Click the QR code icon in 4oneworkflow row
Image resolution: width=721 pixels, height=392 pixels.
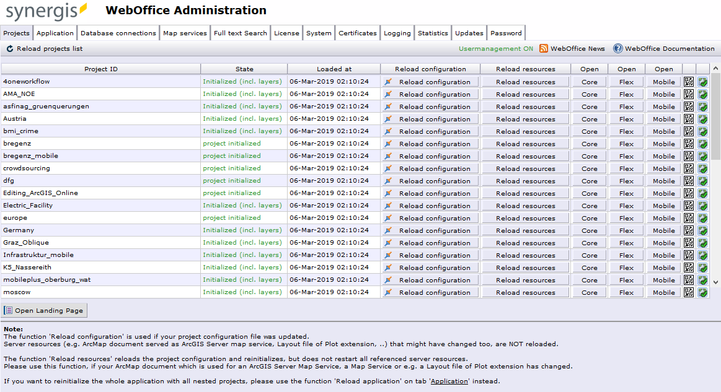coord(688,81)
